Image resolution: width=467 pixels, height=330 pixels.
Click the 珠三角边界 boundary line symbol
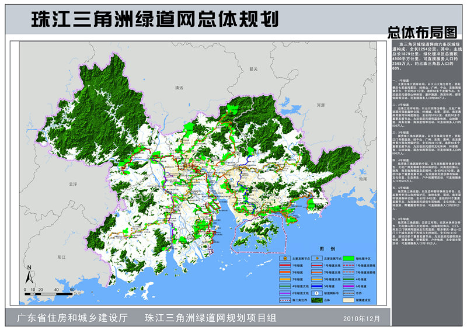click(x=285, y=300)
